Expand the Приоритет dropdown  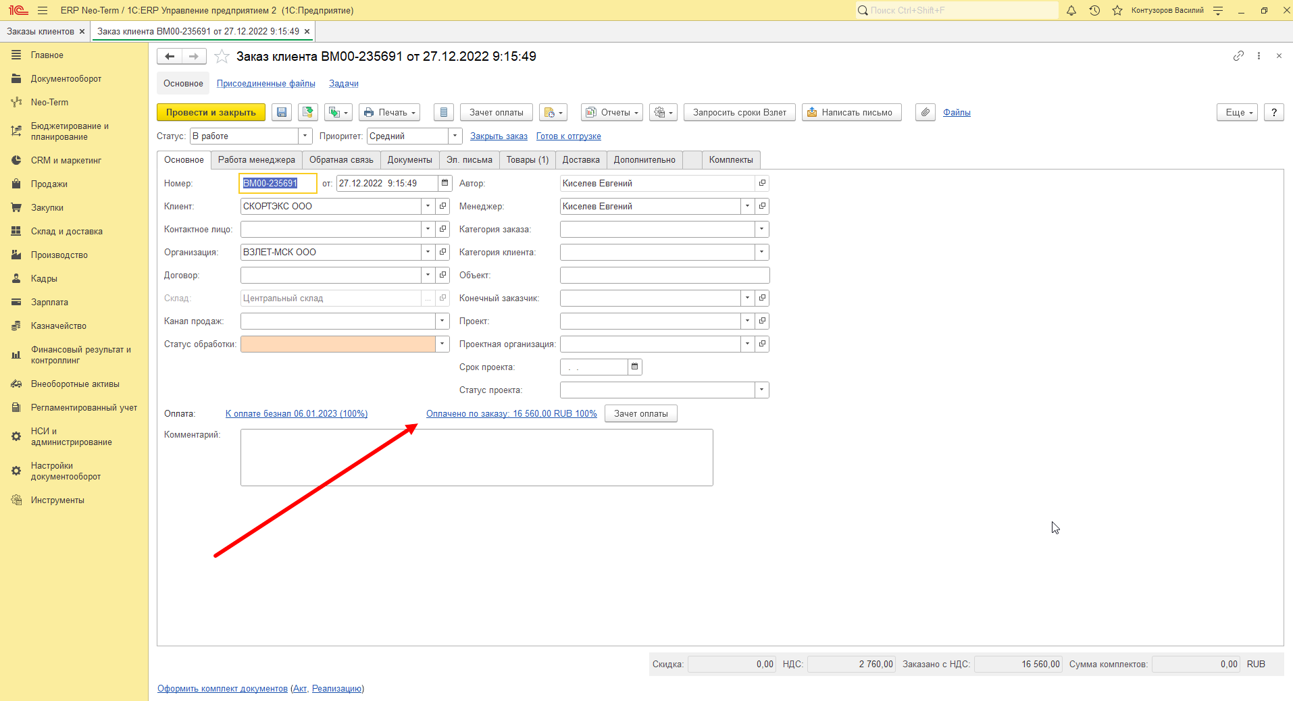click(455, 136)
